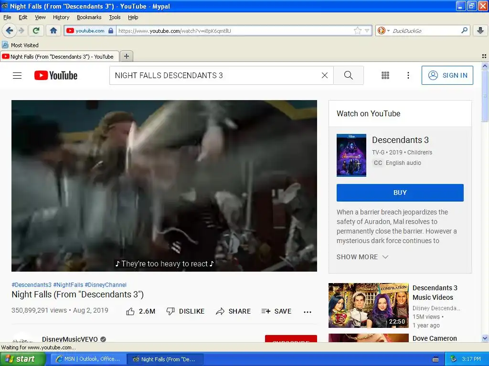Expand the description with SHOW MORE
Screen dimensions: 489x366
(x=362, y=257)
